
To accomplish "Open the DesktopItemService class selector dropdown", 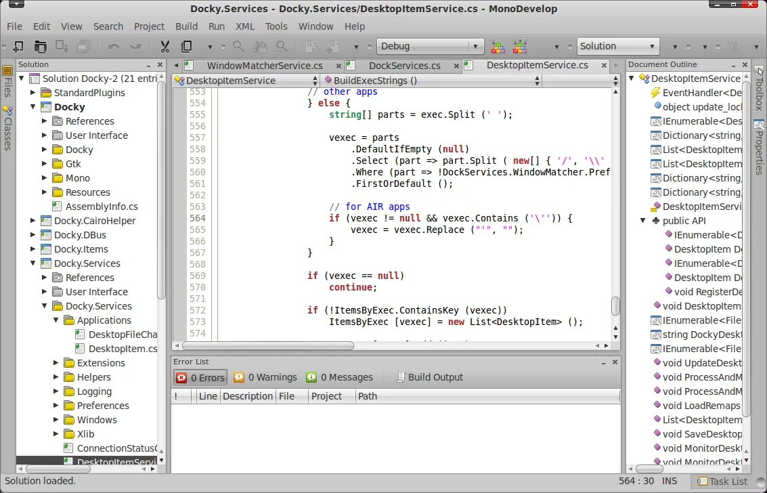I will tap(246, 80).
